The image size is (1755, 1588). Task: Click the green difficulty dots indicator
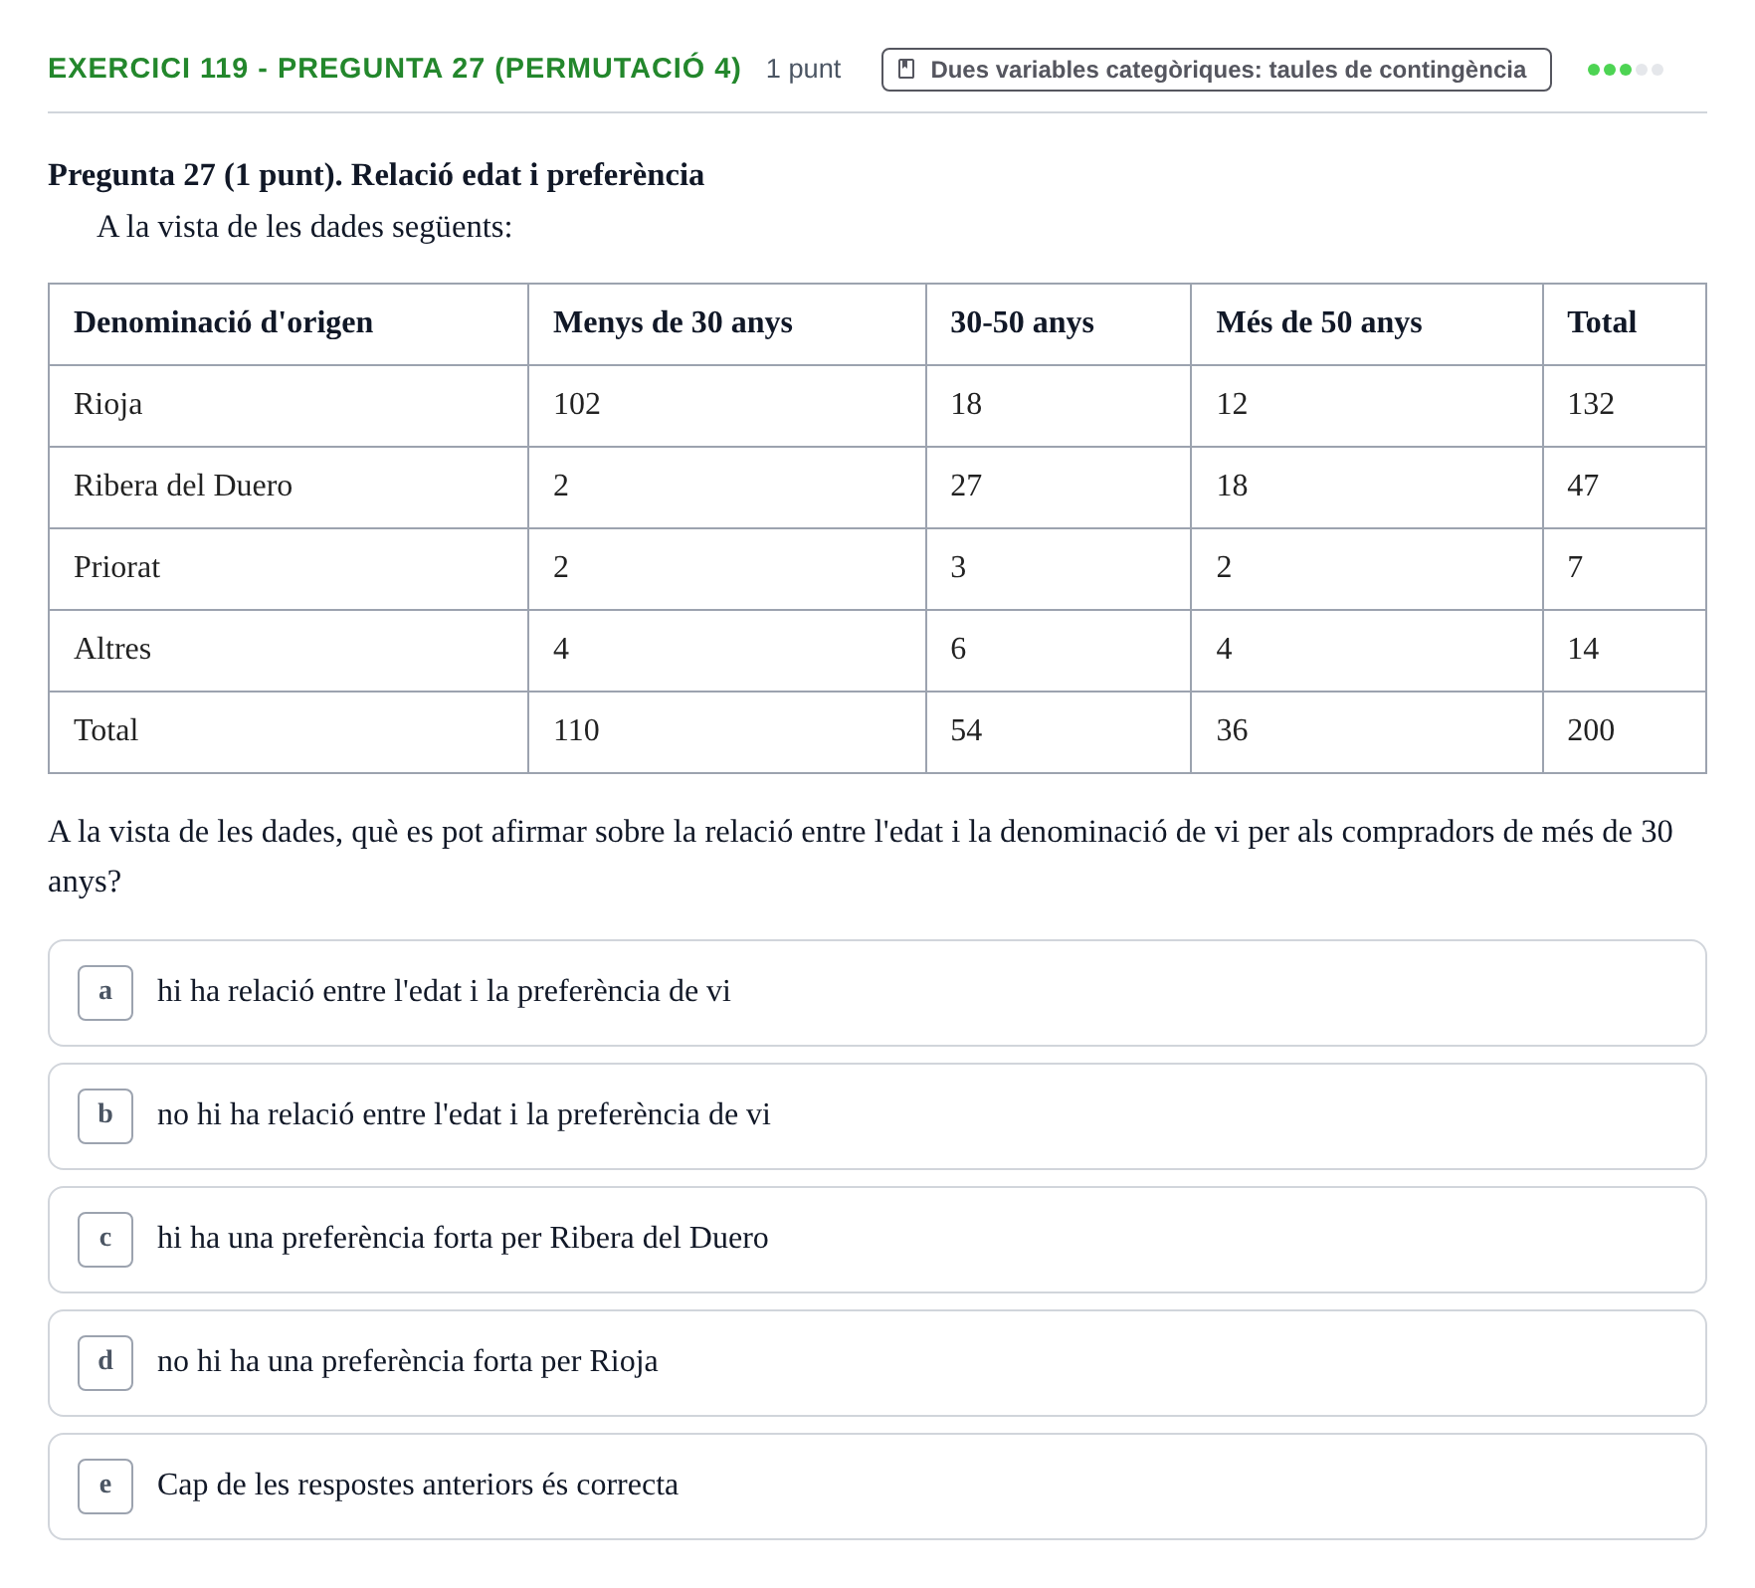[1625, 70]
